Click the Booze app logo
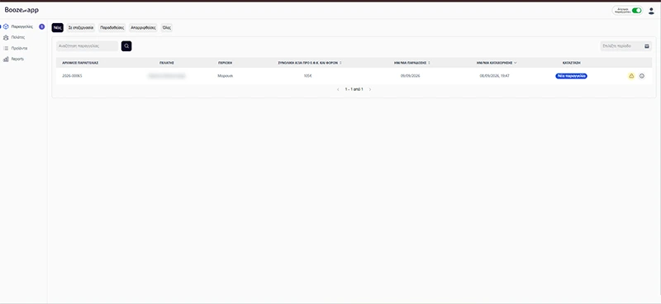Screen dimensions: 661x304 (x=21, y=10)
